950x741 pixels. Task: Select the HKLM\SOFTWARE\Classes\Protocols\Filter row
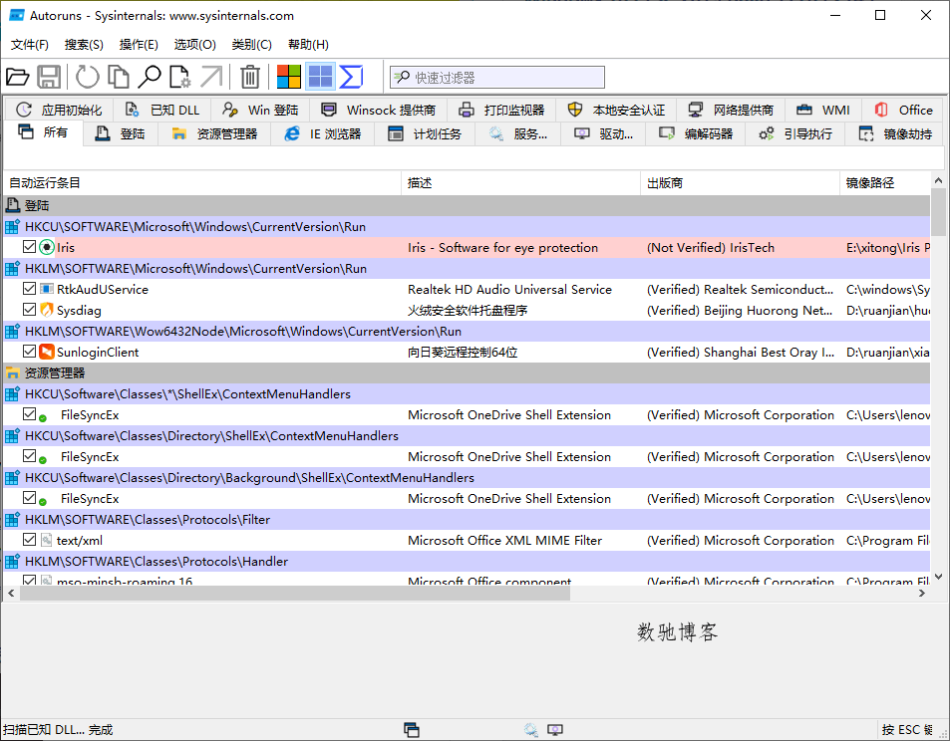click(x=467, y=520)
